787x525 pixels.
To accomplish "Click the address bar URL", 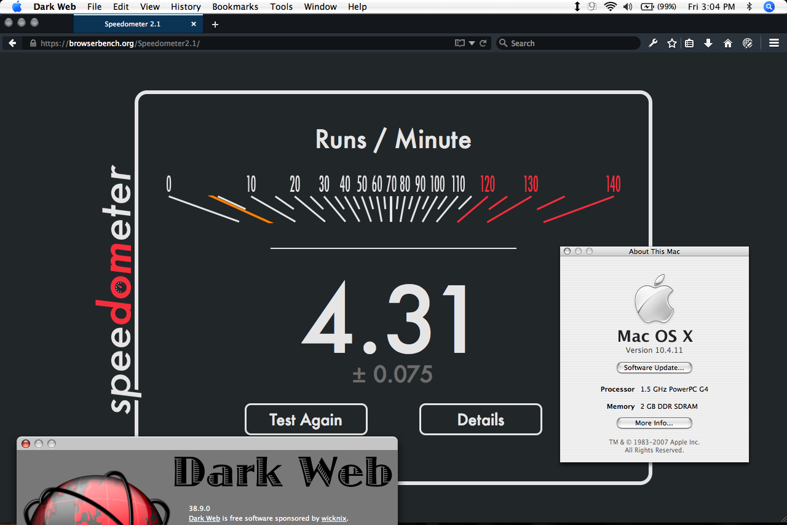I will pyautogui.click(x=121, y=43).
